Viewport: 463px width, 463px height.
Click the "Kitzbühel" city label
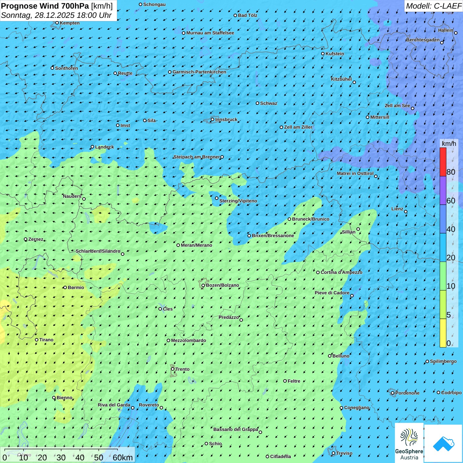pos(341,79)
